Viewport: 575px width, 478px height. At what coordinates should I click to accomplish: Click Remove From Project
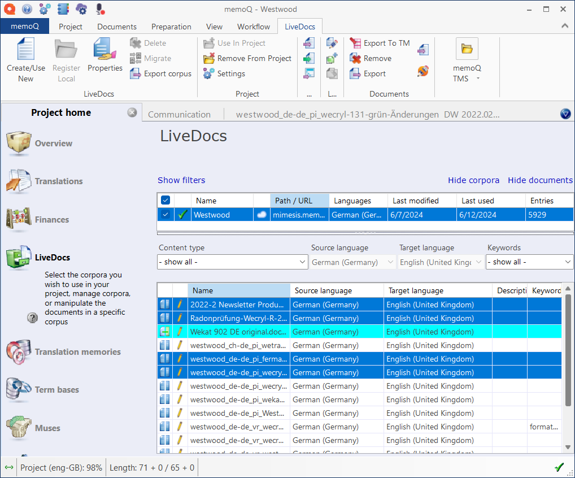tap(247, 58)
